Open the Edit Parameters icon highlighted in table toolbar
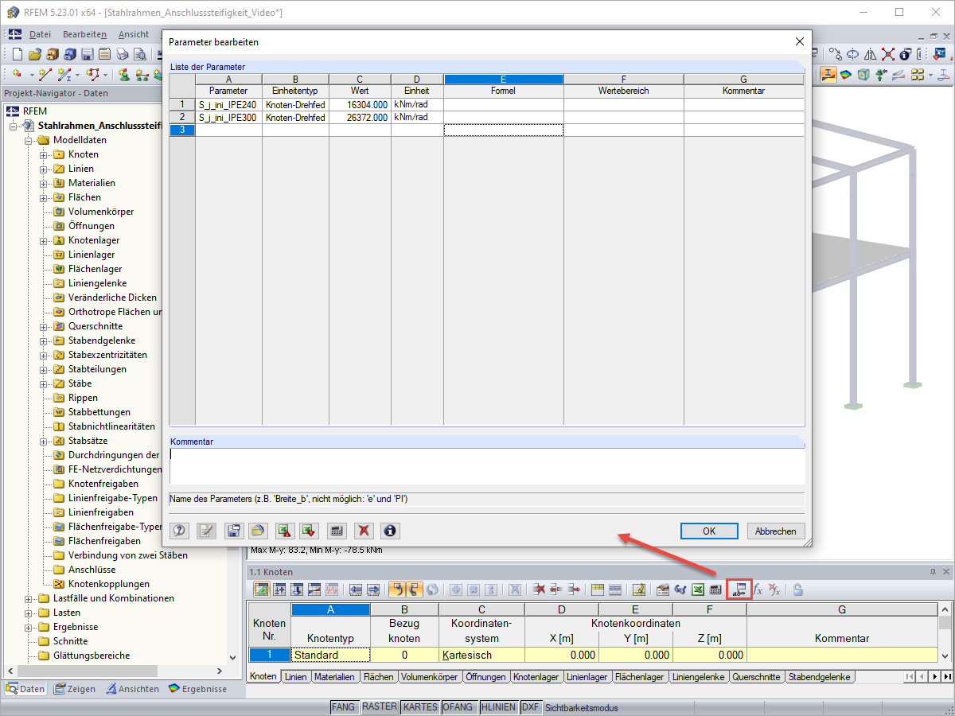Image resolution: width=955 pixels, height=716 pixels. (x=738, y=590)
